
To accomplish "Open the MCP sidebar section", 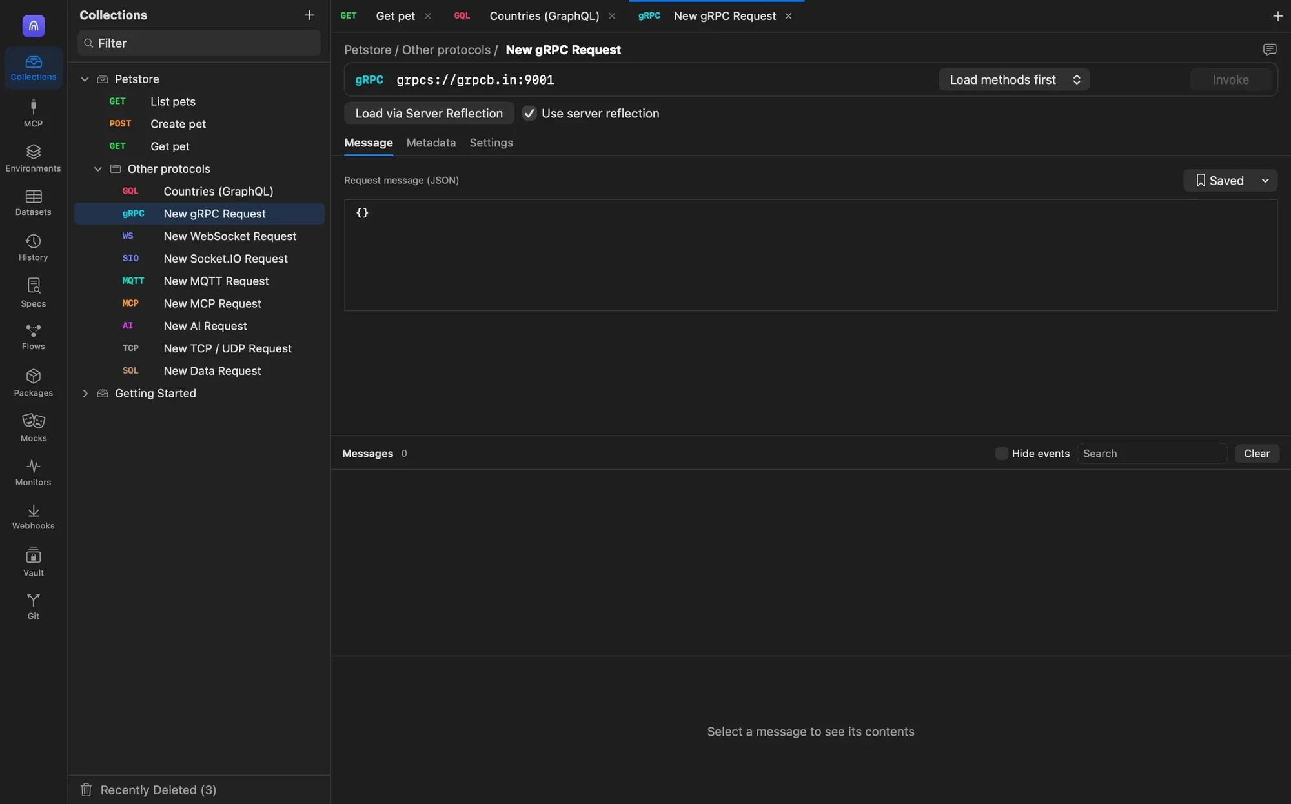I will (33, 113).
